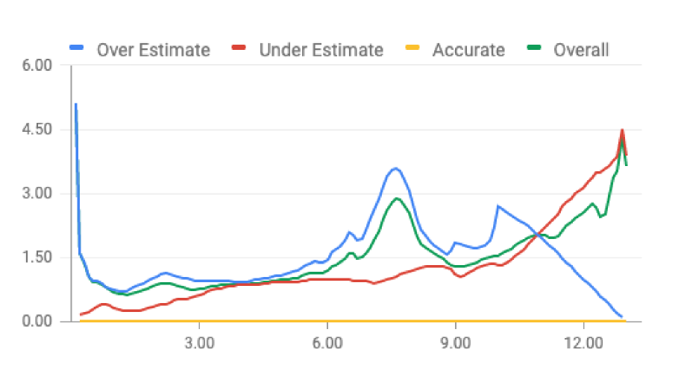Toggle the "Overall" series legend text
Image resolution: width=681 pixels, height=376 pixels.
click(581, 51)
